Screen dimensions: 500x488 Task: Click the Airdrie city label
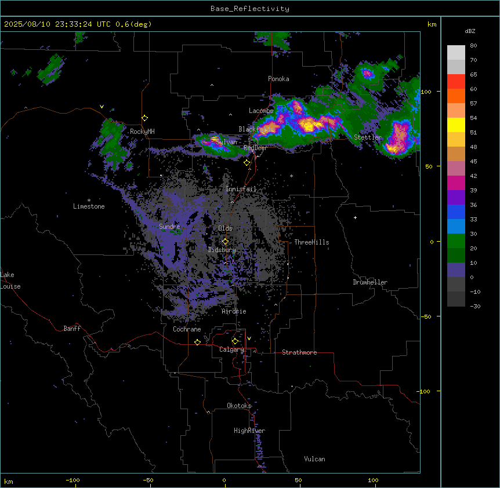coord(234,311)
